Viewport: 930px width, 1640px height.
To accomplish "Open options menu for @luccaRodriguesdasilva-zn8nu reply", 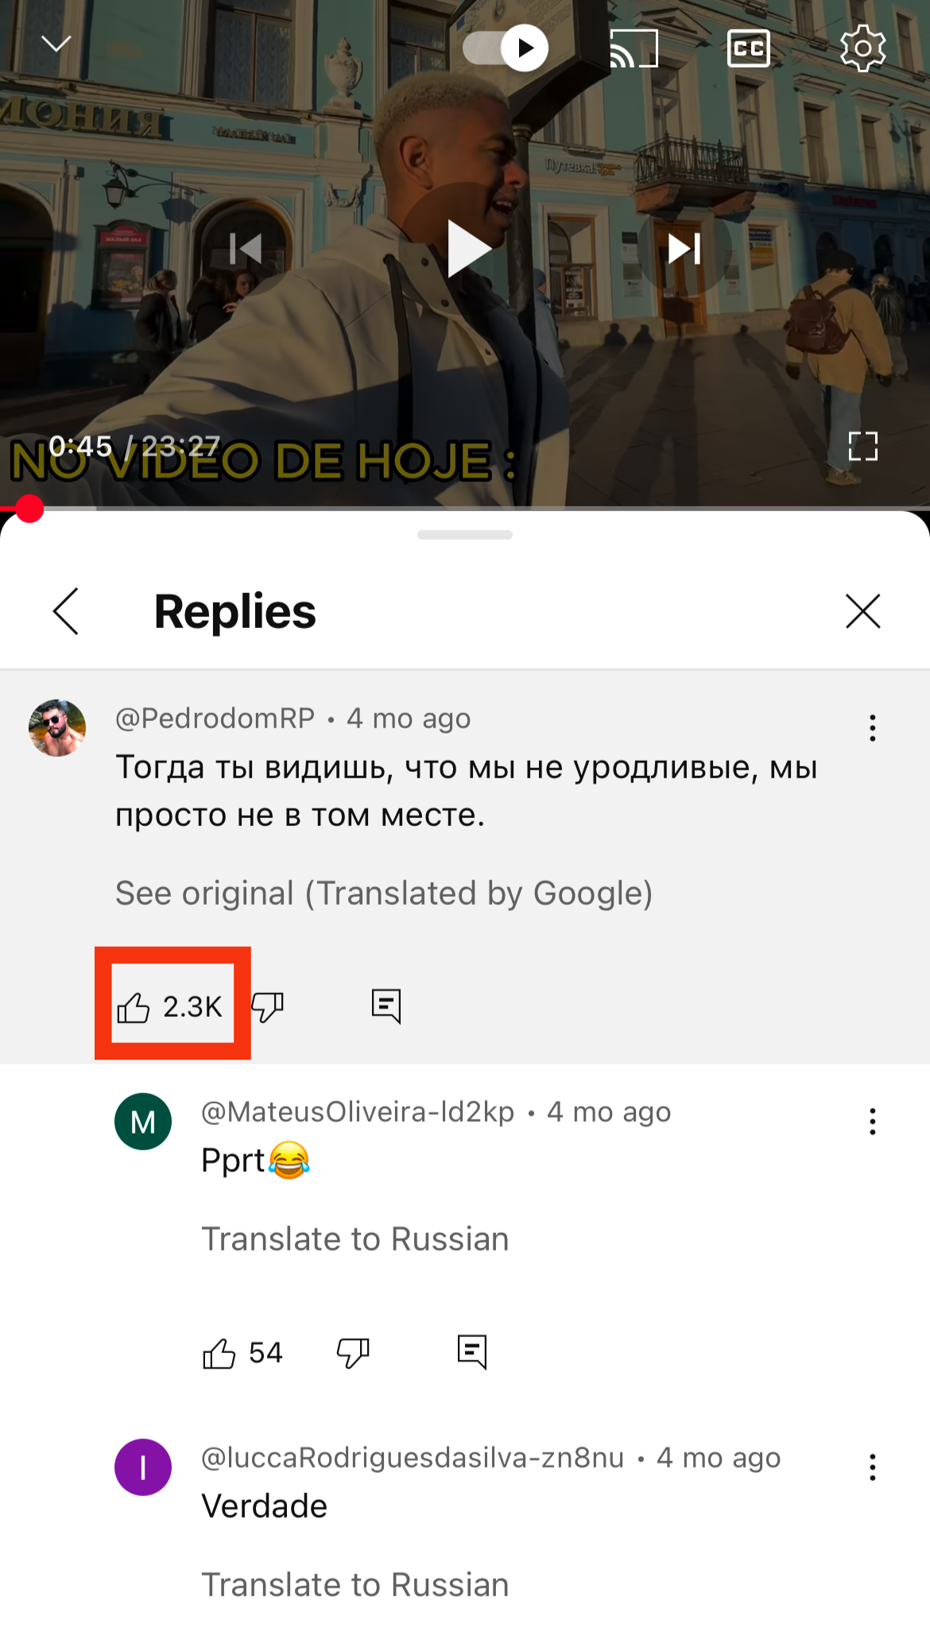I will [x=873, y=1467].
